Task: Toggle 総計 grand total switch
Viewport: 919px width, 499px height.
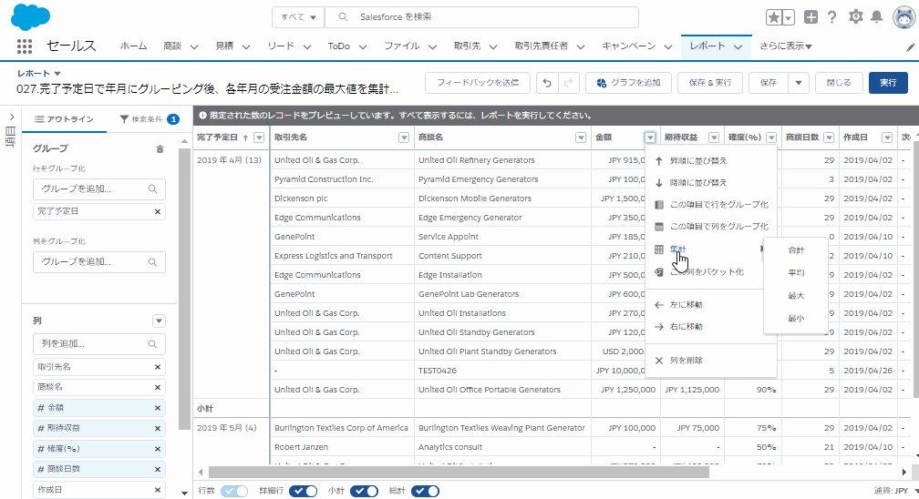Action: pyautogui.click(x=425, y=491)
